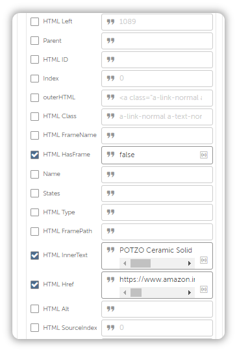This screenshot has height=352, width=237.
Task: Enable the HTML Left checkbox
Action: pyautogui.click(x=34, y=22)
